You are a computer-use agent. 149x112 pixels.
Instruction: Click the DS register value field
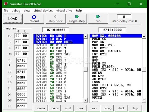(22, 100)
